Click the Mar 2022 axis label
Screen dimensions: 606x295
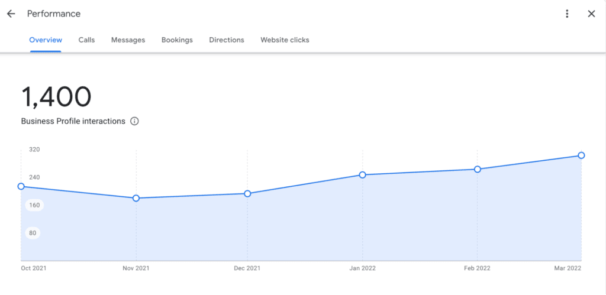568,268
